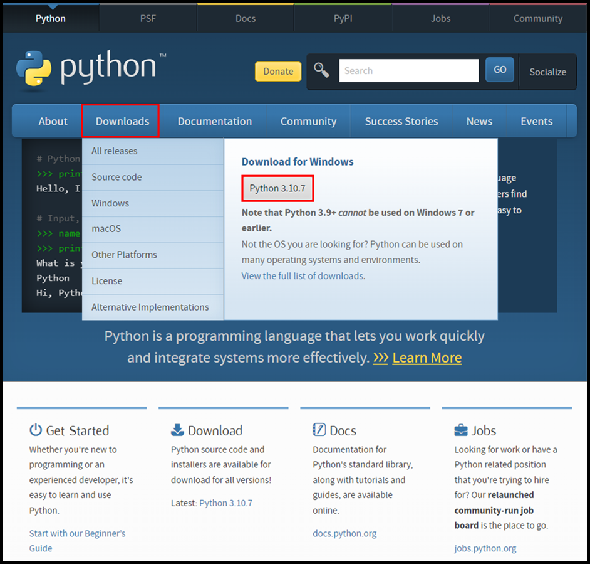Click the triple chevron before Learn More

pyautogui.click(x=380, y=358)
